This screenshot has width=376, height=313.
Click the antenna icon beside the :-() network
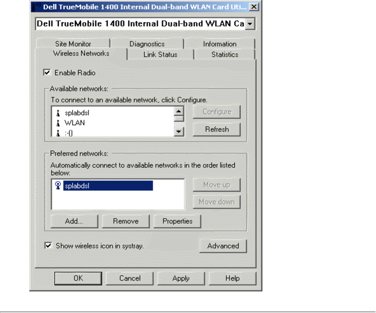58,133
